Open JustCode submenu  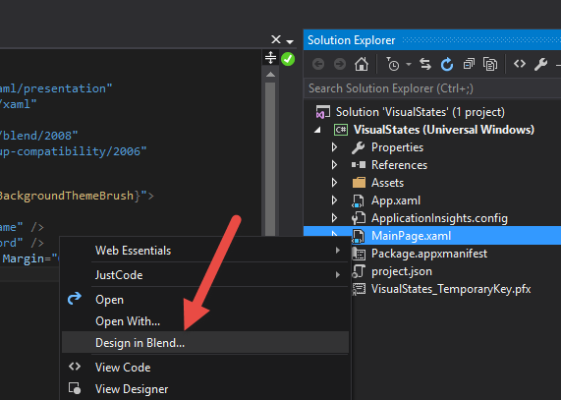click(x=205, y=275)
